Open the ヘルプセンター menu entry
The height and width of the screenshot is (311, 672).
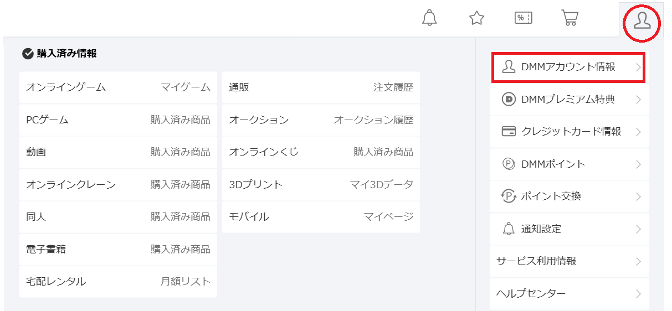pos(569,293)
